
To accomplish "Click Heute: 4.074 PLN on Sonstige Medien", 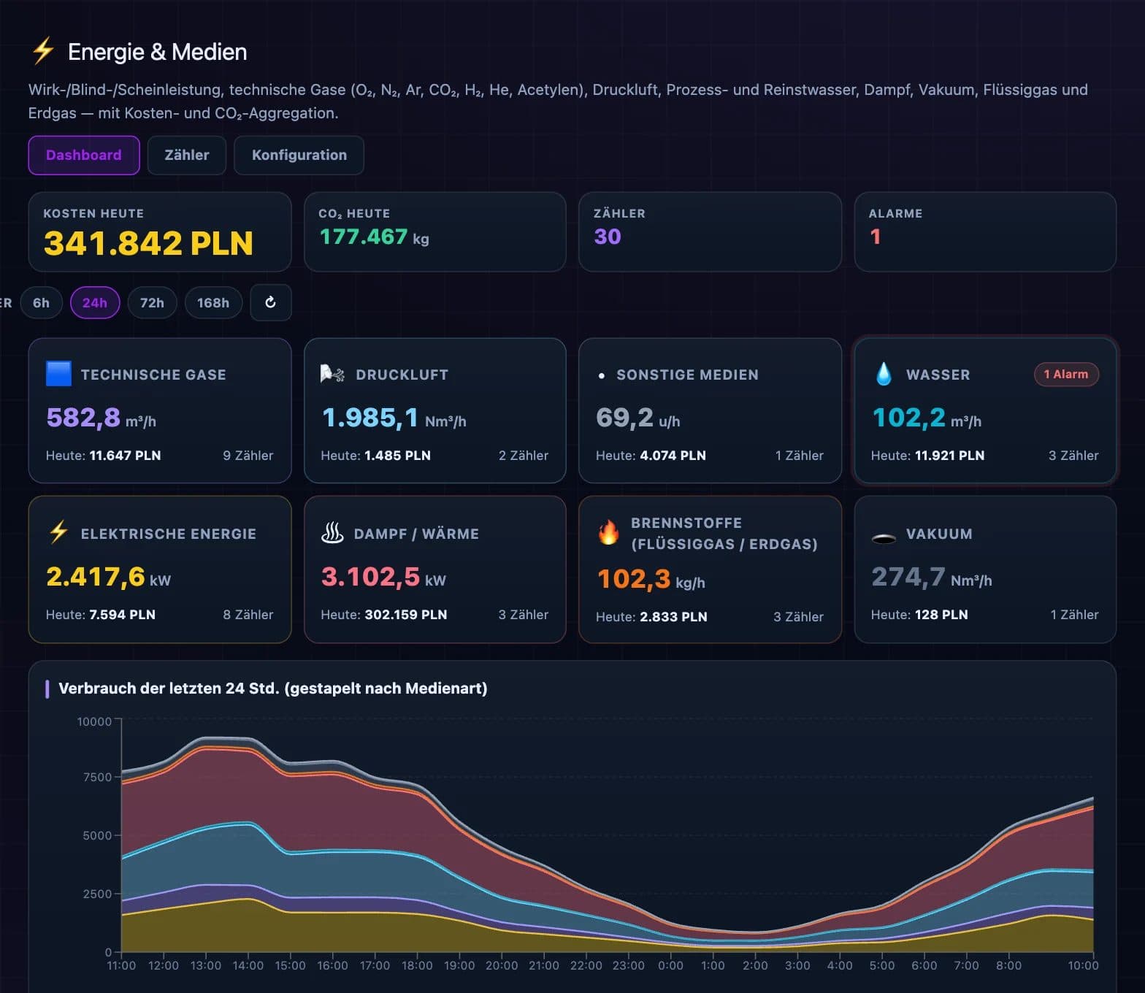I will [x=651, y=456].
